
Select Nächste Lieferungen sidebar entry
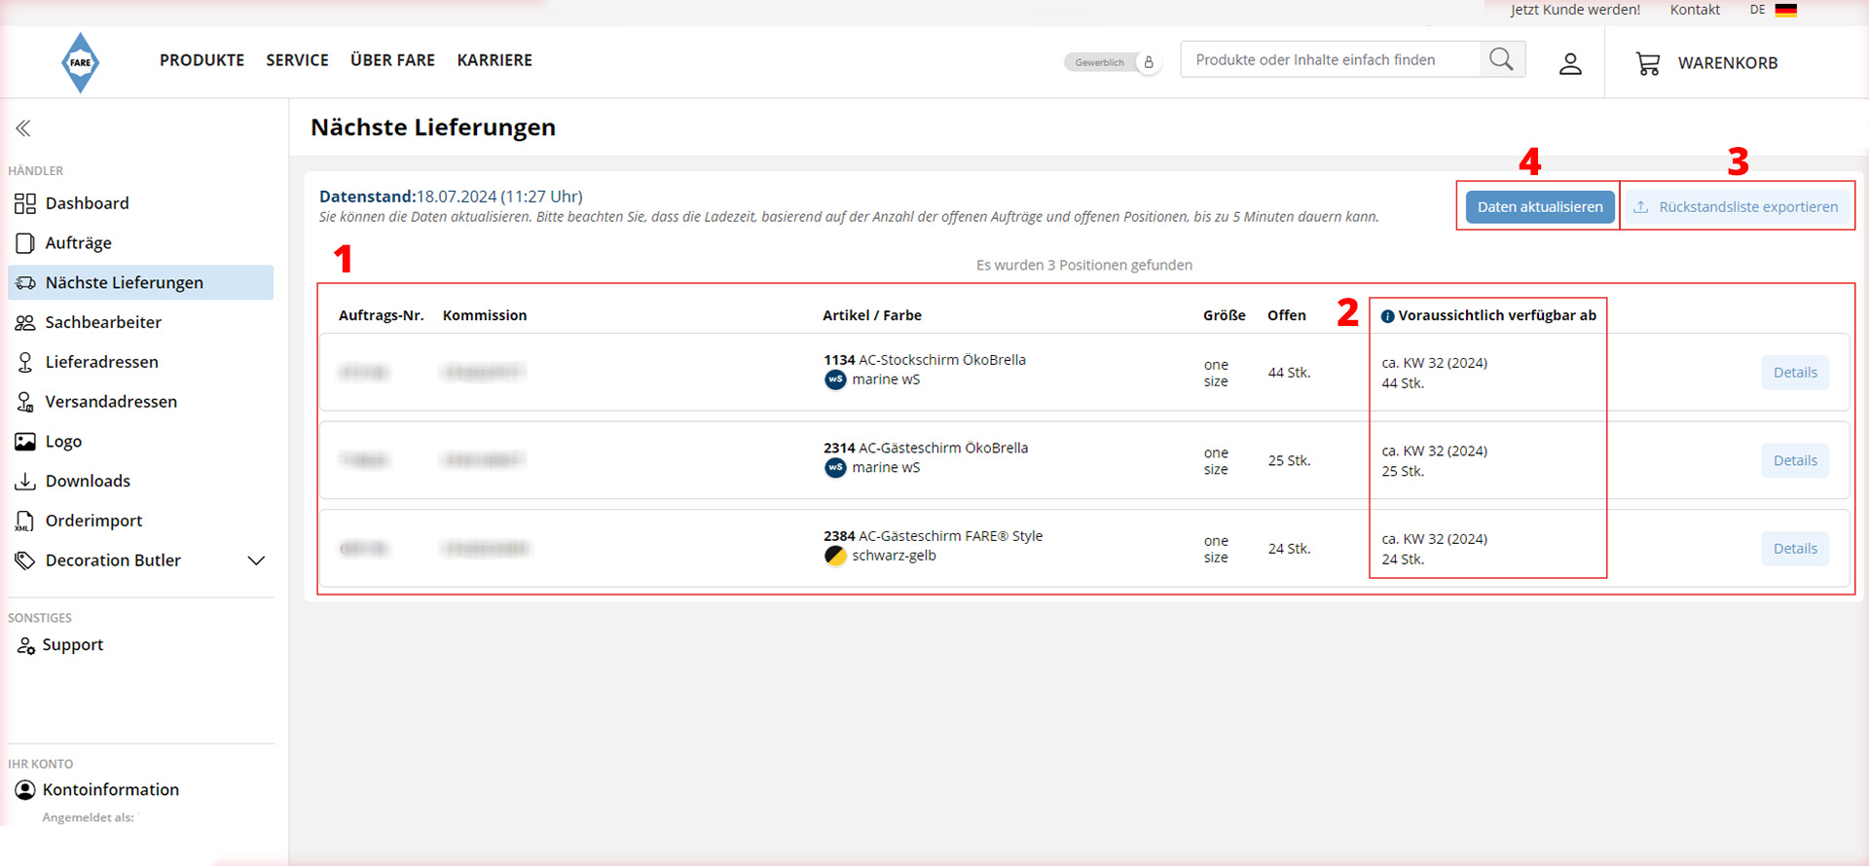pyautogui.click(x=140, y=283)
